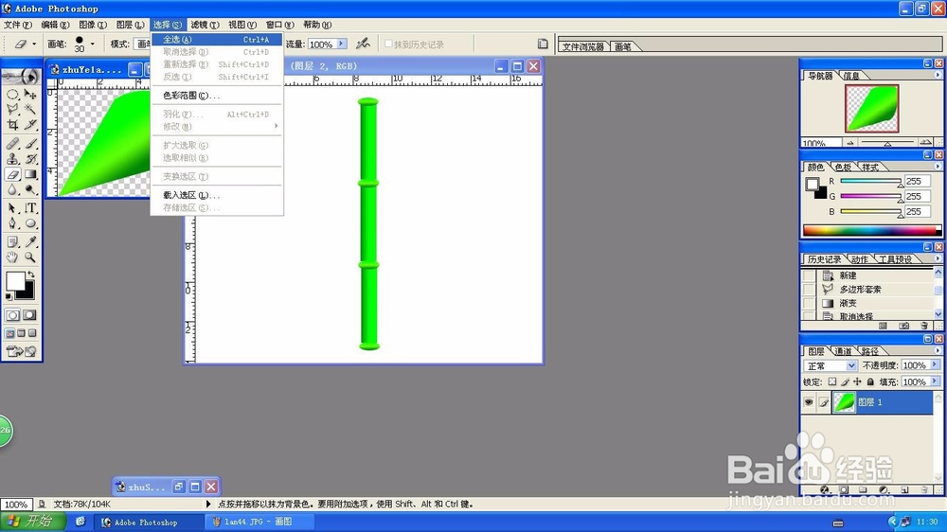947x532 pixels.
Task: Switch to the 色板 tab
Action: (x=843, y=167)
